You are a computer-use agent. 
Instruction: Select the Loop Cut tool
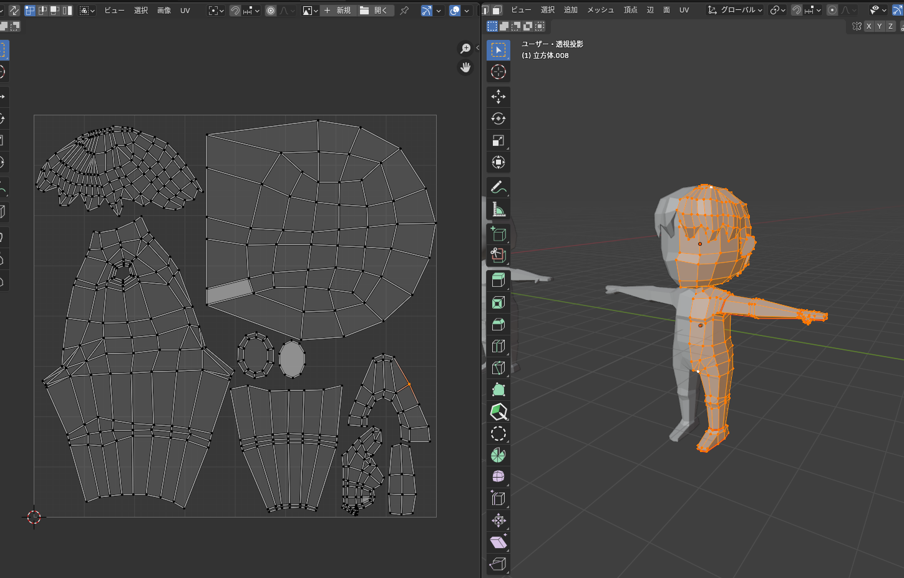tap(498, 346)
